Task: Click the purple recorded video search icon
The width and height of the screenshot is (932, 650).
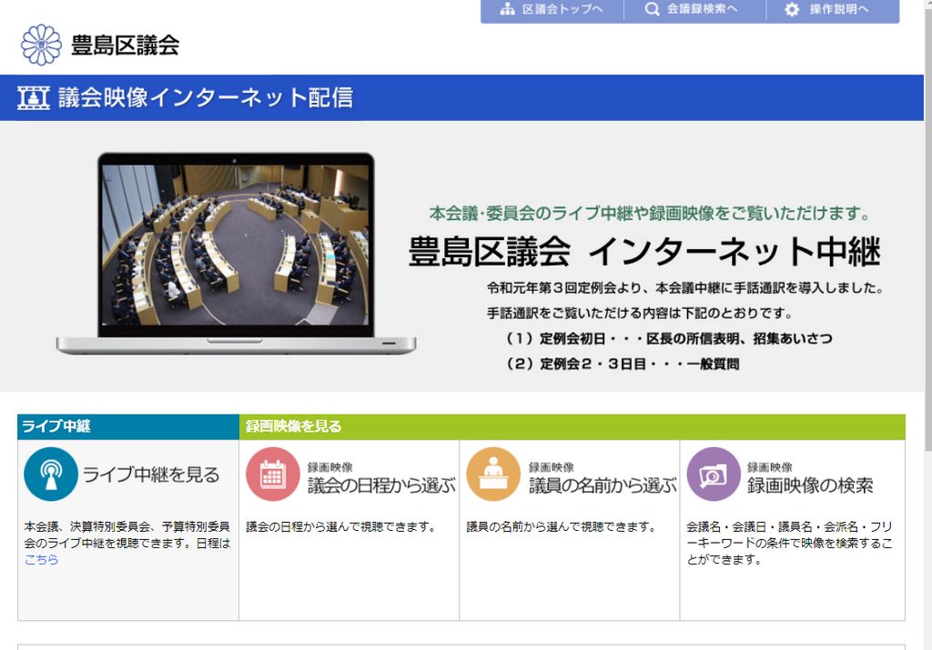Action: tap(714, 475)
